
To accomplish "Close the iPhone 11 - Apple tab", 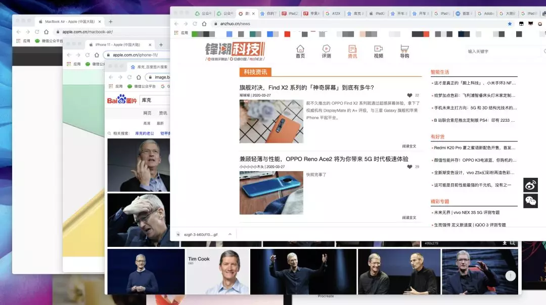I will (150, 44).
